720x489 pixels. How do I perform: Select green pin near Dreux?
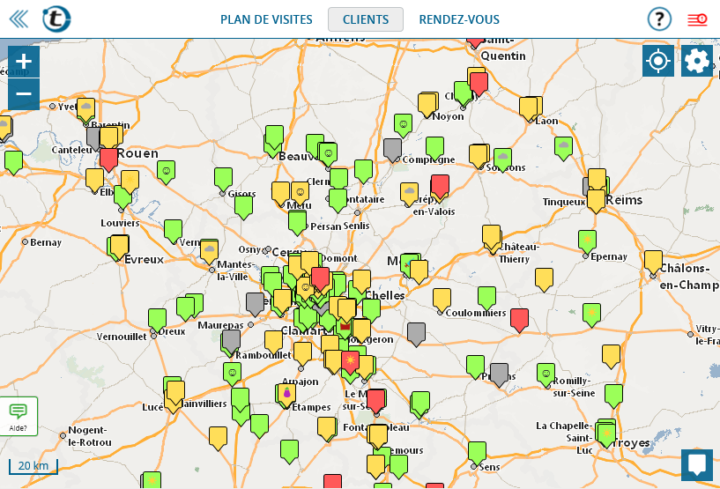tap(157, 320)
